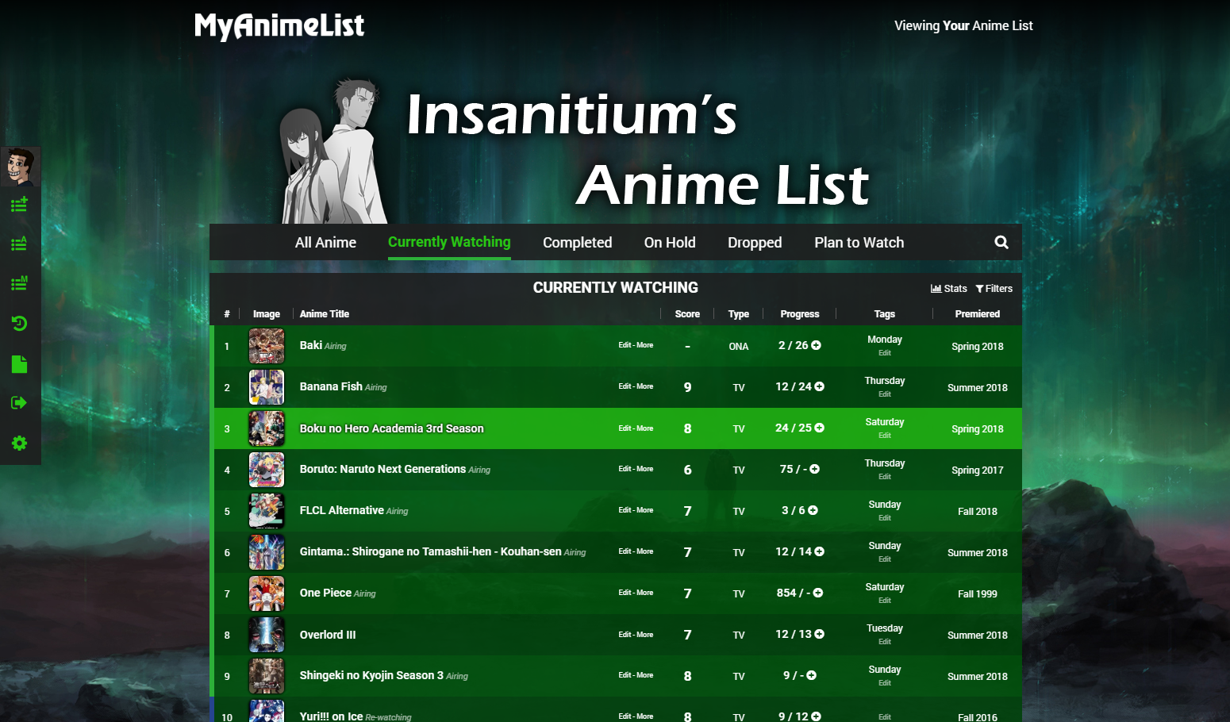1230x722 pixels.
Task: Change the score 8 for Shingeki no Kyojin
Action: [687, 676]
